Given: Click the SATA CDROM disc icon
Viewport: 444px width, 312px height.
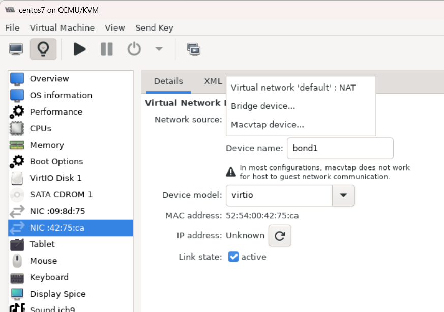Looking at the screenshot, I should (x=17, y=194).
